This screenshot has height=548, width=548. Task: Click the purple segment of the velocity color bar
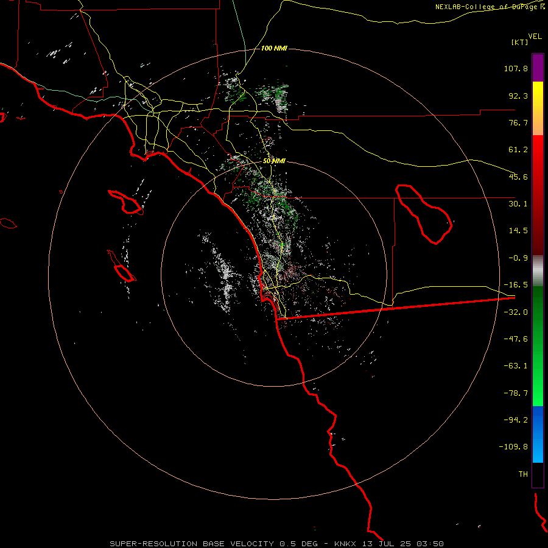coord(538,68)
